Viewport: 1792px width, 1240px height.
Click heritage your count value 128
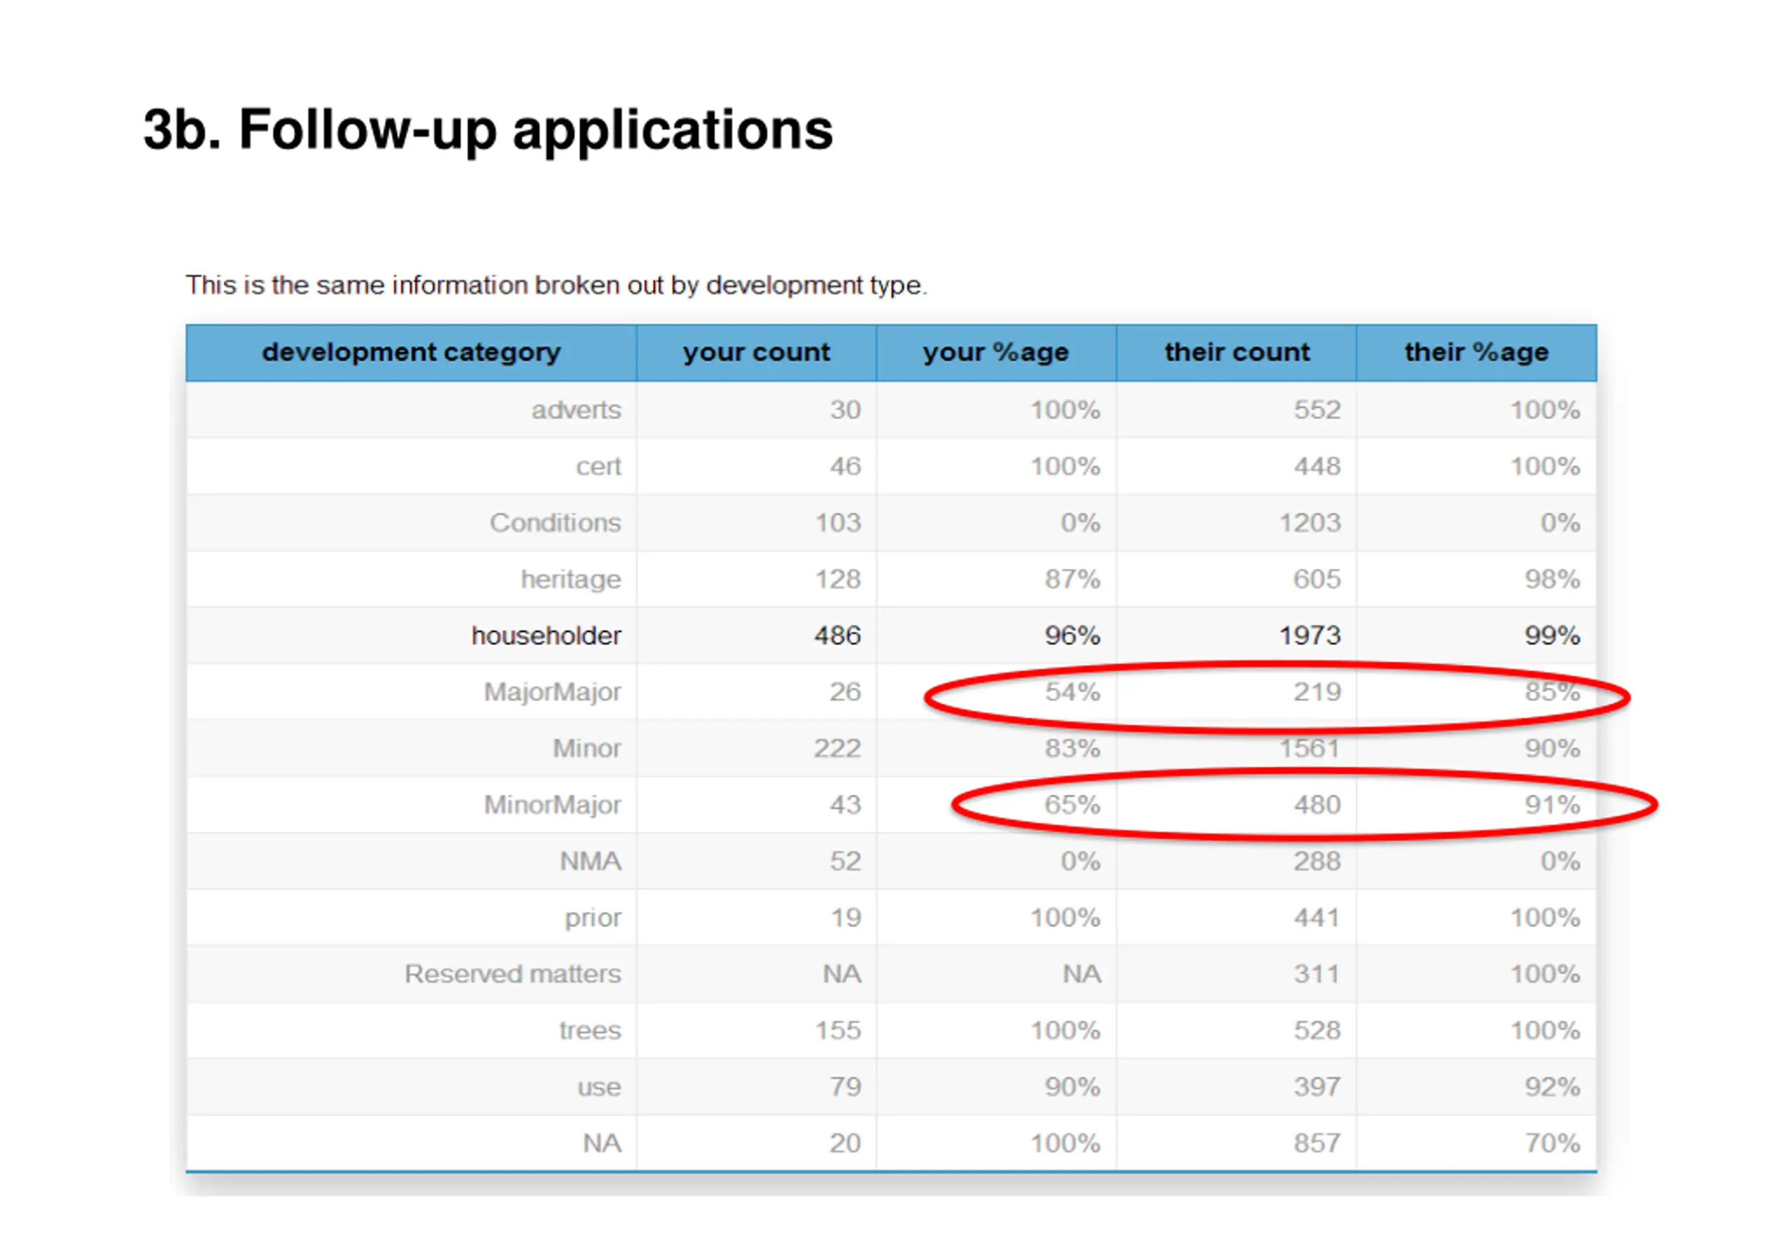pos(838,579)
